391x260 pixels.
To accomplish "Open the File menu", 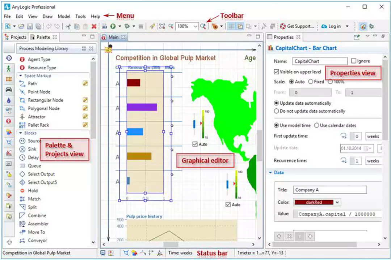I will (x=7, y=16).
